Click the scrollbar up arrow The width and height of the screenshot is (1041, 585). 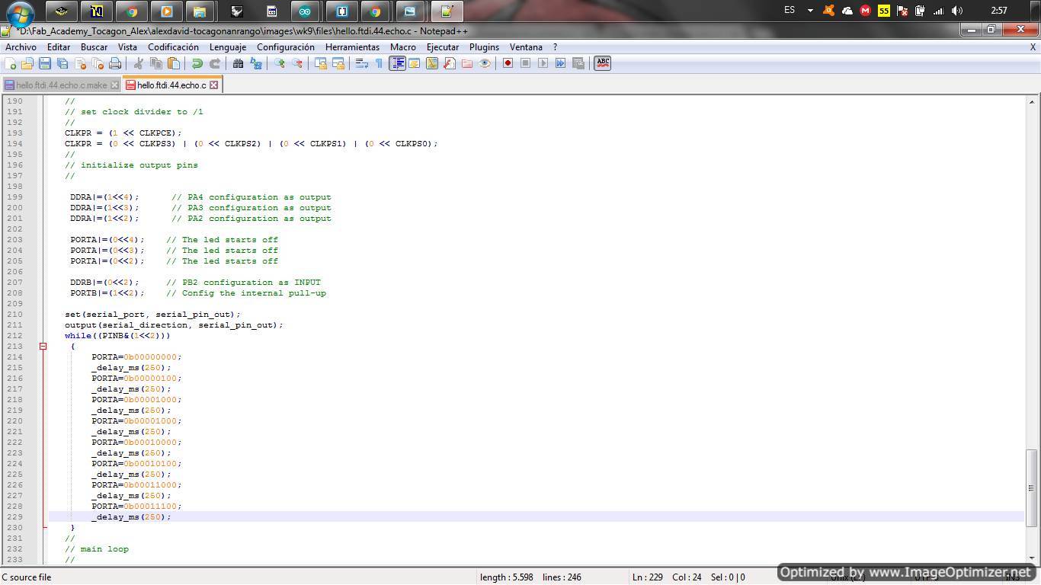[x=1032, y=101]
